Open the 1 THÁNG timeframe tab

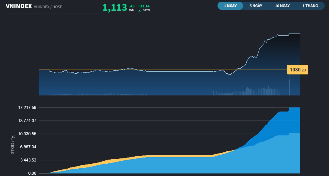tap(310, 6)
